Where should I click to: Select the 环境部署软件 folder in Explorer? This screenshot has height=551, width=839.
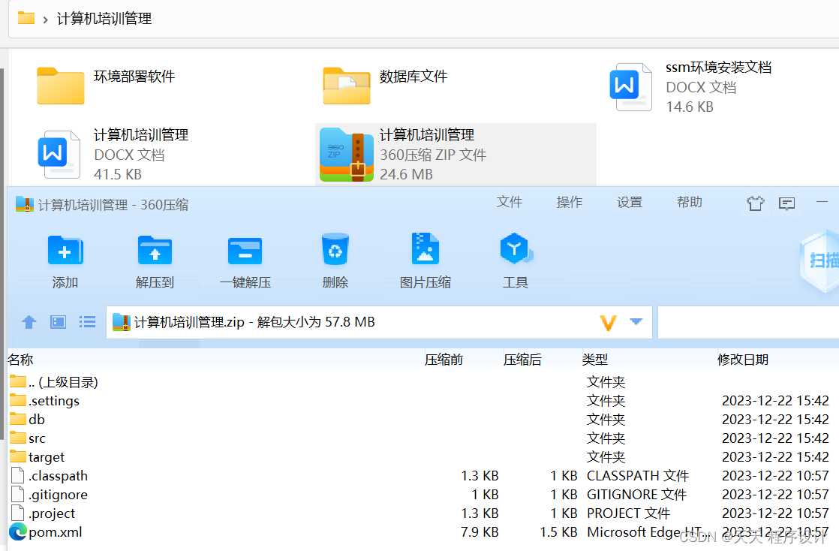coord(107,85)
